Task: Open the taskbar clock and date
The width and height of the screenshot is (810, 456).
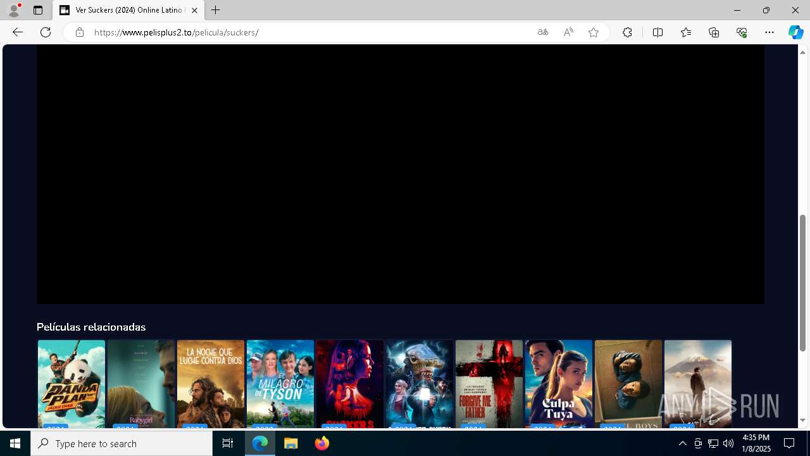Action: pyautogui.click(x=756, y=443)
